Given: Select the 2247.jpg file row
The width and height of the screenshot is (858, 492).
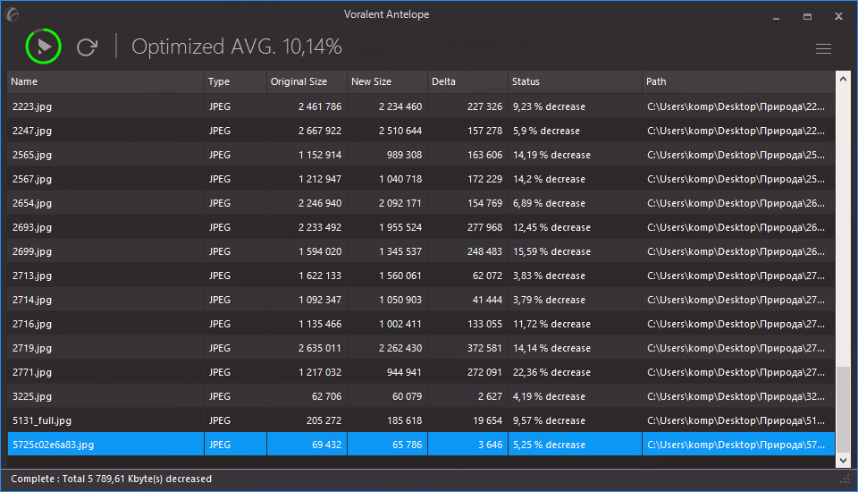Looking at the screenshot, I should click(421, 131).
